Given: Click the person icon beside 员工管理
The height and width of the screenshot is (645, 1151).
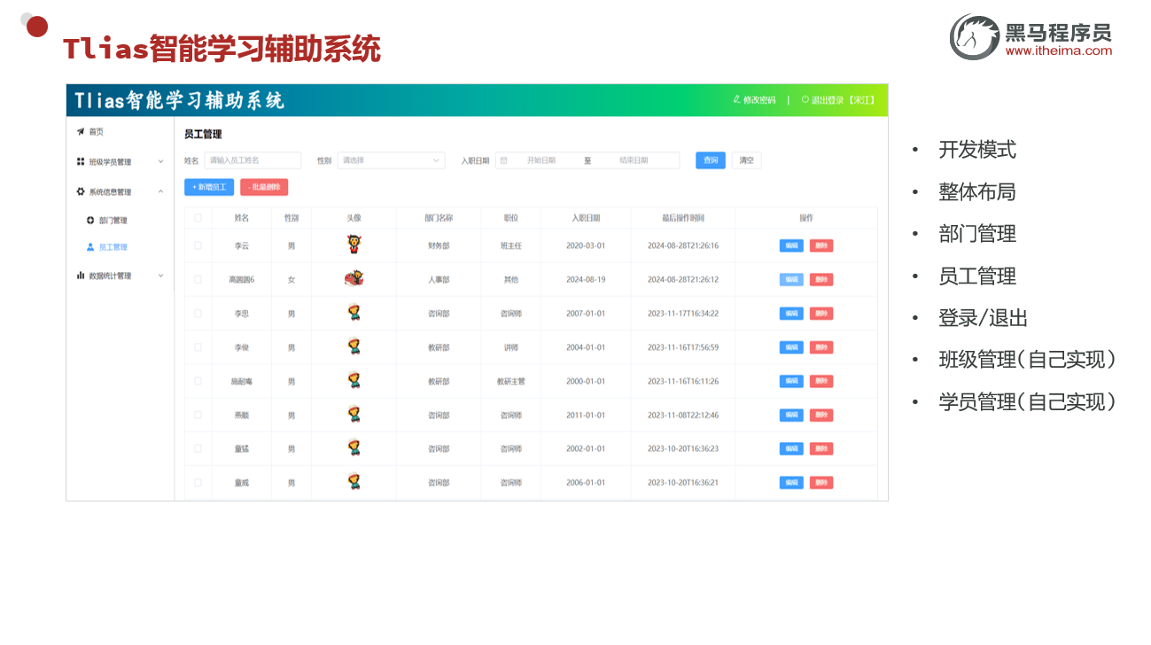Looking at the screenshot, I should click(90, 246).
